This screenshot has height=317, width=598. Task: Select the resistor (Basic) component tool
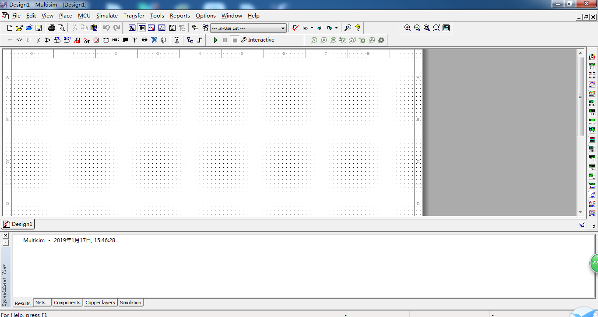pos(19,40)
